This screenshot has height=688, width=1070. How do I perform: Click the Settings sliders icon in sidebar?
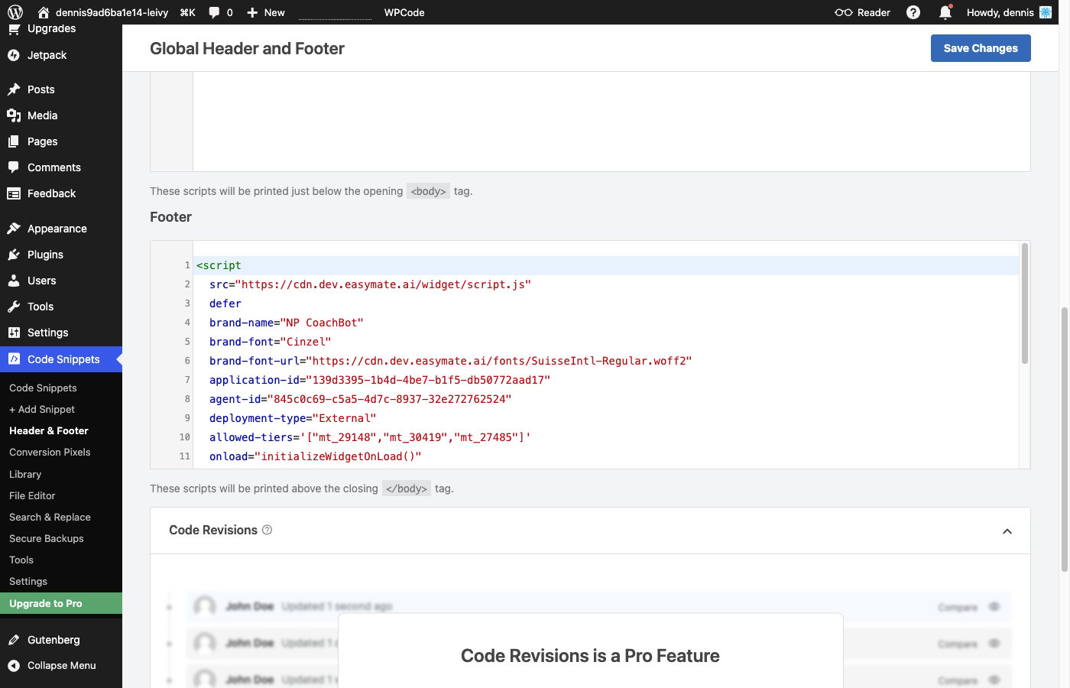pos(14,333)
